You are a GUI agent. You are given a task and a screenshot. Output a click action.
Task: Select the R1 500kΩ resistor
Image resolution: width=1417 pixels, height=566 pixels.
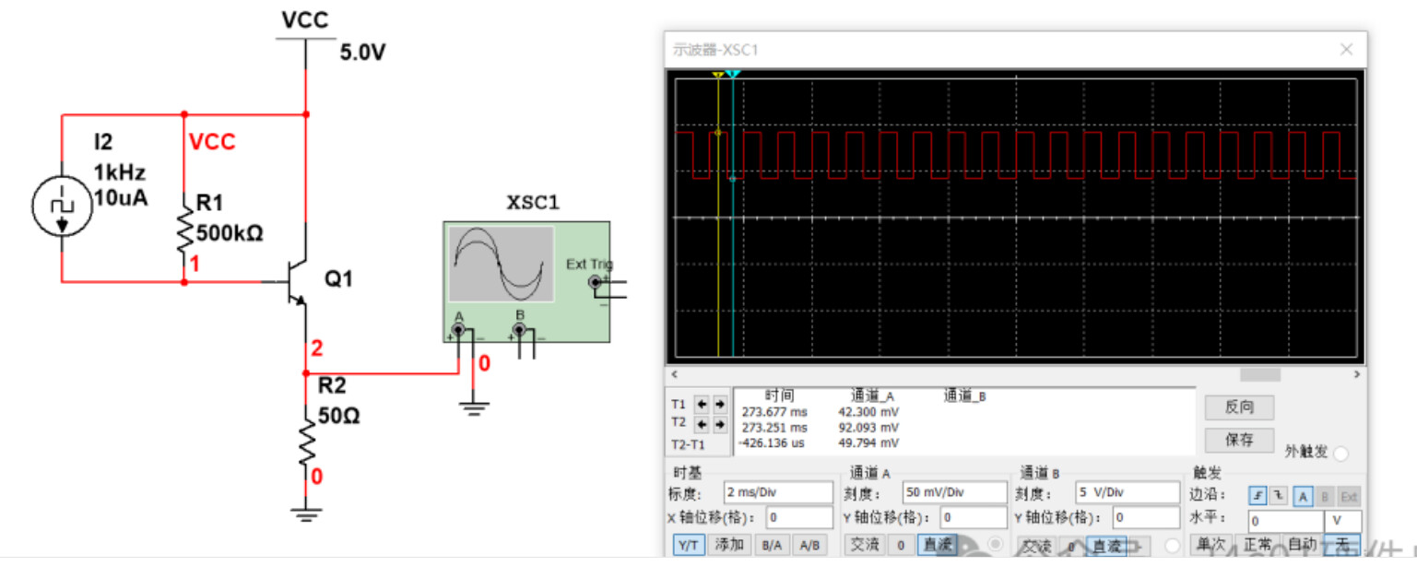click(x=185, y=230)
